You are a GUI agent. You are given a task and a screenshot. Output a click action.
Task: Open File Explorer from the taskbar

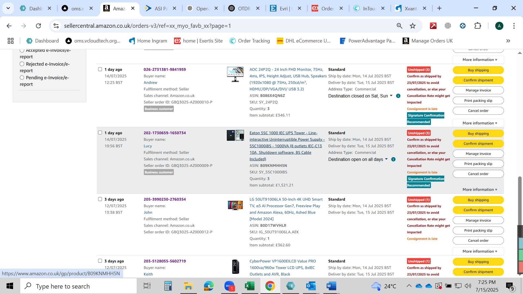[188, 286]
